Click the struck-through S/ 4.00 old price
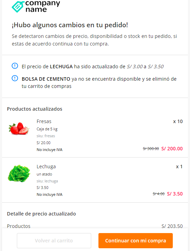The height and width of the screenshot is (251, 190). pyautogui.click(x=159, y=194)
